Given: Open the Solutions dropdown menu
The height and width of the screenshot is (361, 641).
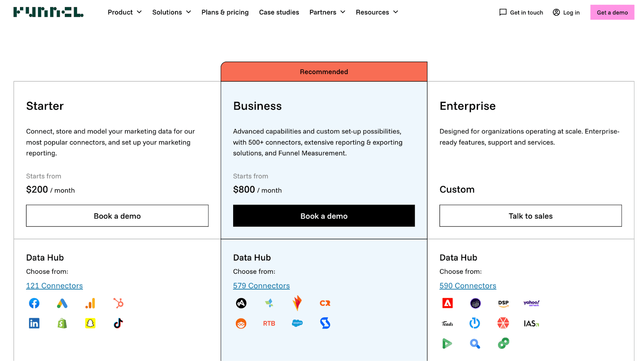Looking at the screenshot, I should point(171,12).
